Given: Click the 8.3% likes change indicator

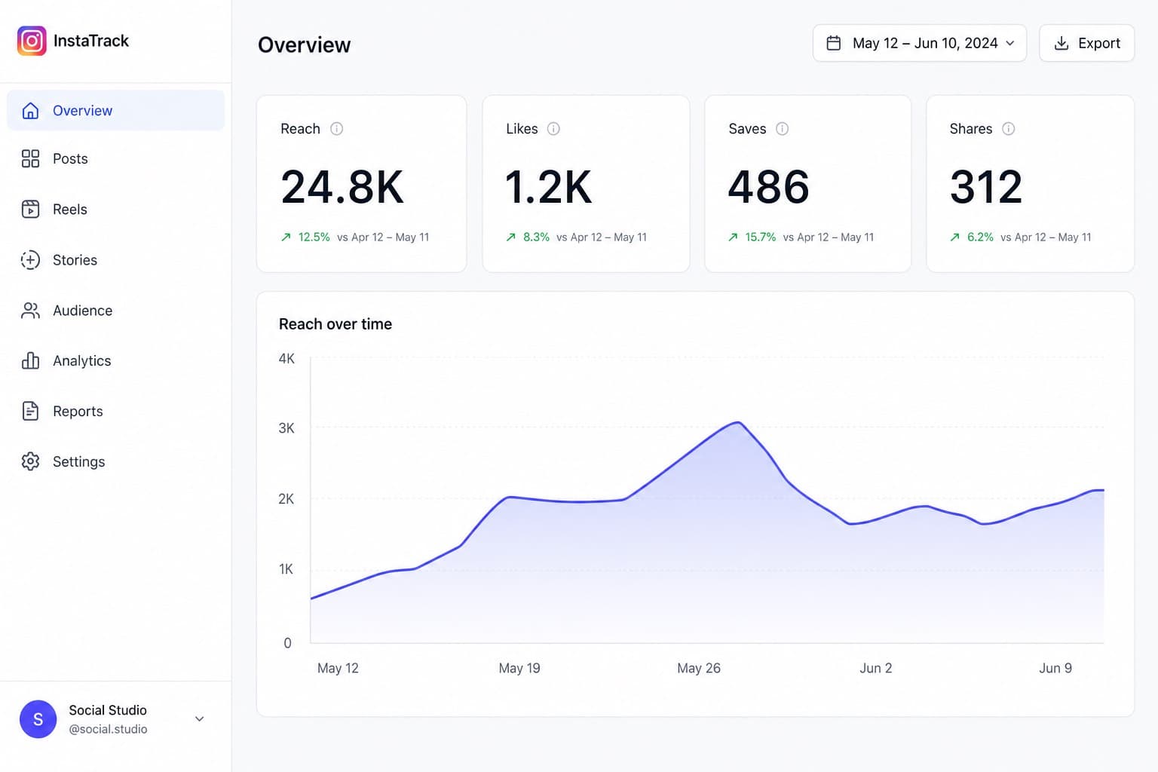Looking at the screenshot, I should [528, 237].
